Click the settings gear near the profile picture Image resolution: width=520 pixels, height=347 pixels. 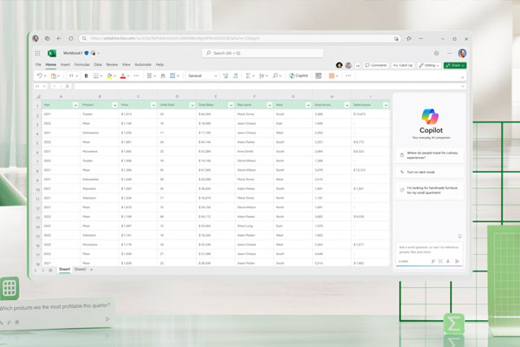tap(437, 53)
